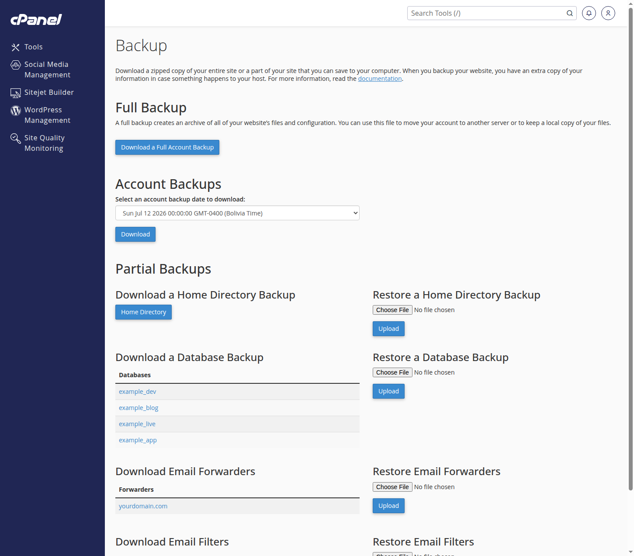Click the Social Media Management icon
Viewport: 634px width, 556px height.
coord(16,65)
